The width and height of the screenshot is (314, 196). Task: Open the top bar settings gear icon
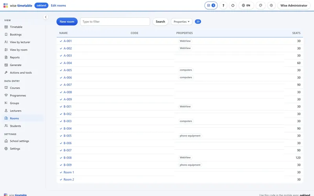pyautogui.click(x=271, y=5)
